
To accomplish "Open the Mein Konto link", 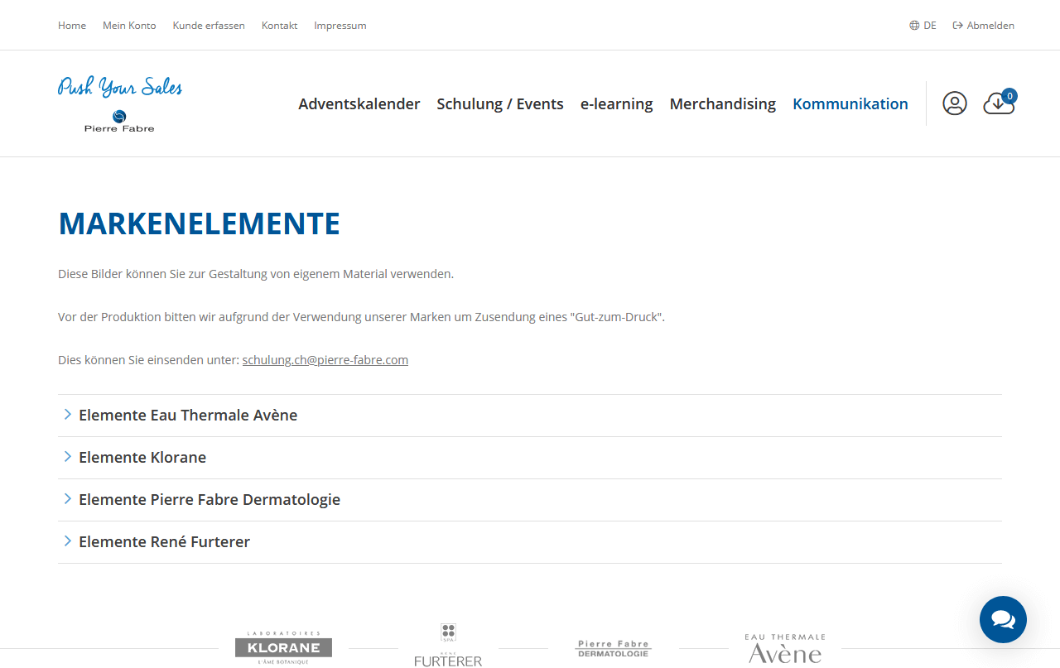I will coord(129,26).
